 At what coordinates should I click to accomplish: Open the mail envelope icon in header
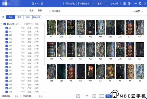[42, 3]
